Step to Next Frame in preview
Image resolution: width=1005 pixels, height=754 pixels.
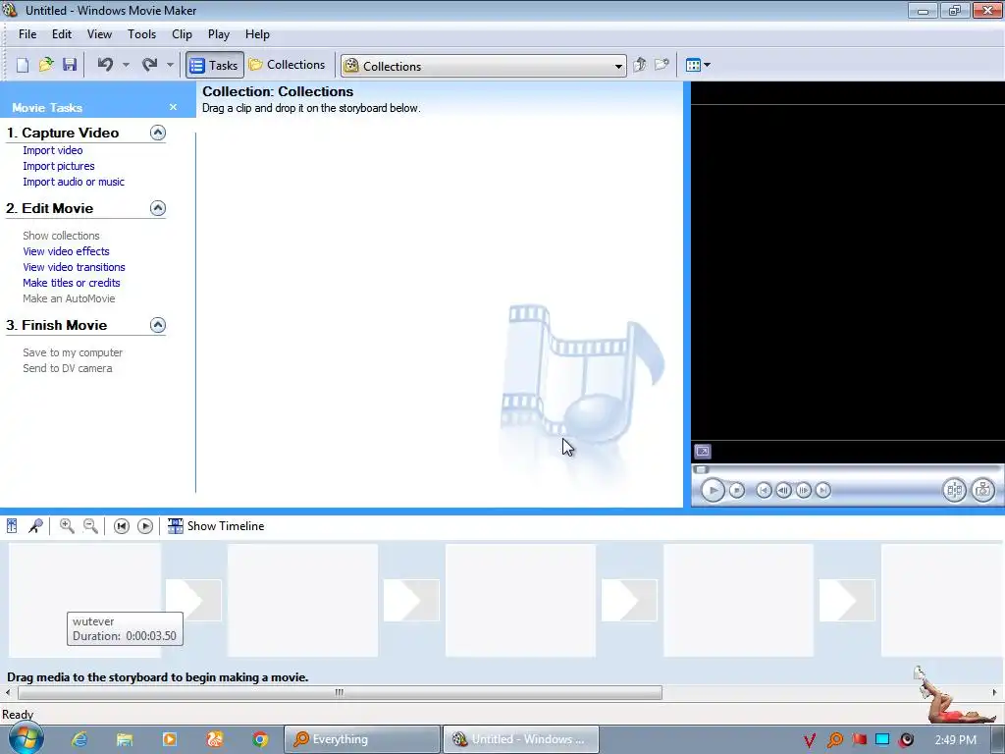pos(803,491)
